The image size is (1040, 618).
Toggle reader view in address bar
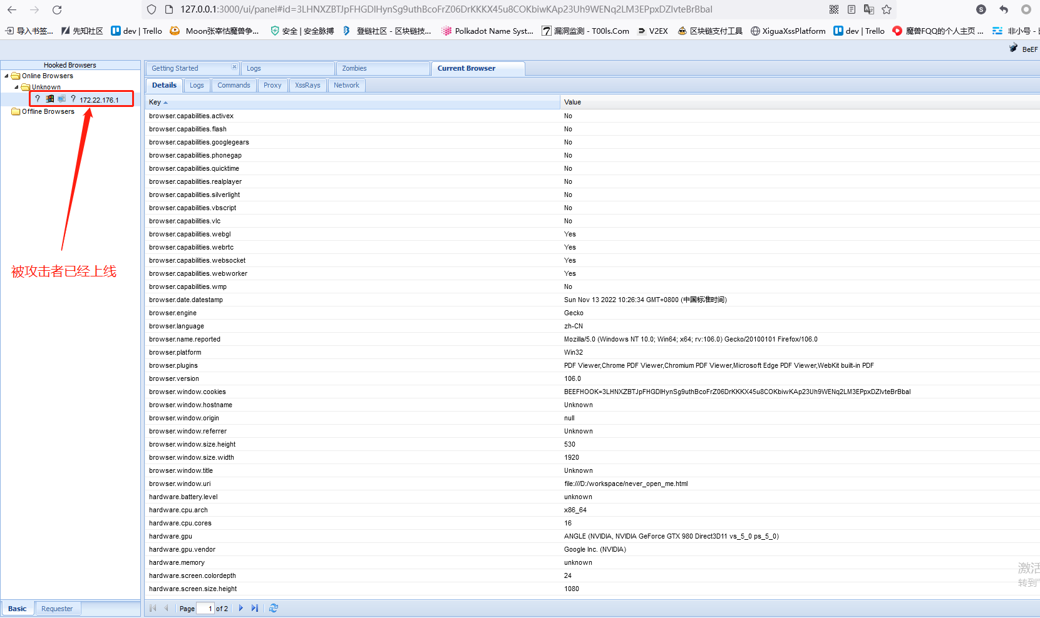tap(852, 9)
